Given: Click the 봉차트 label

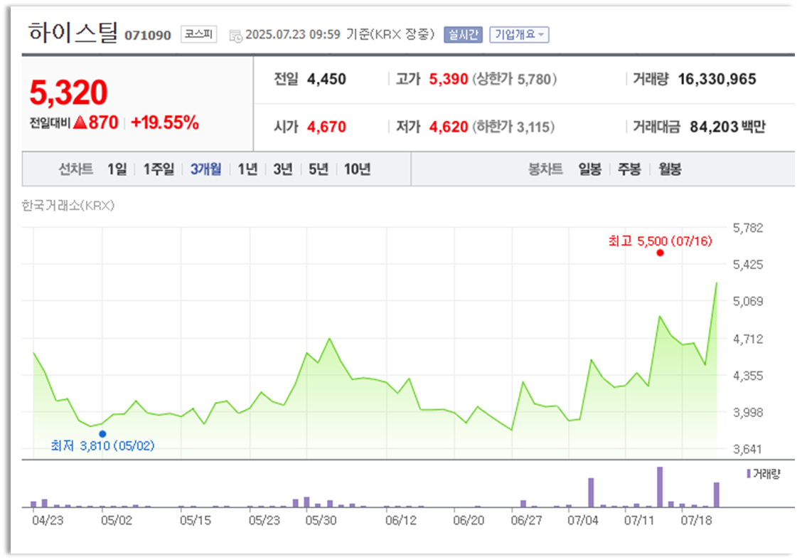Looking at the screenshot, I should [x=545, y=169].
